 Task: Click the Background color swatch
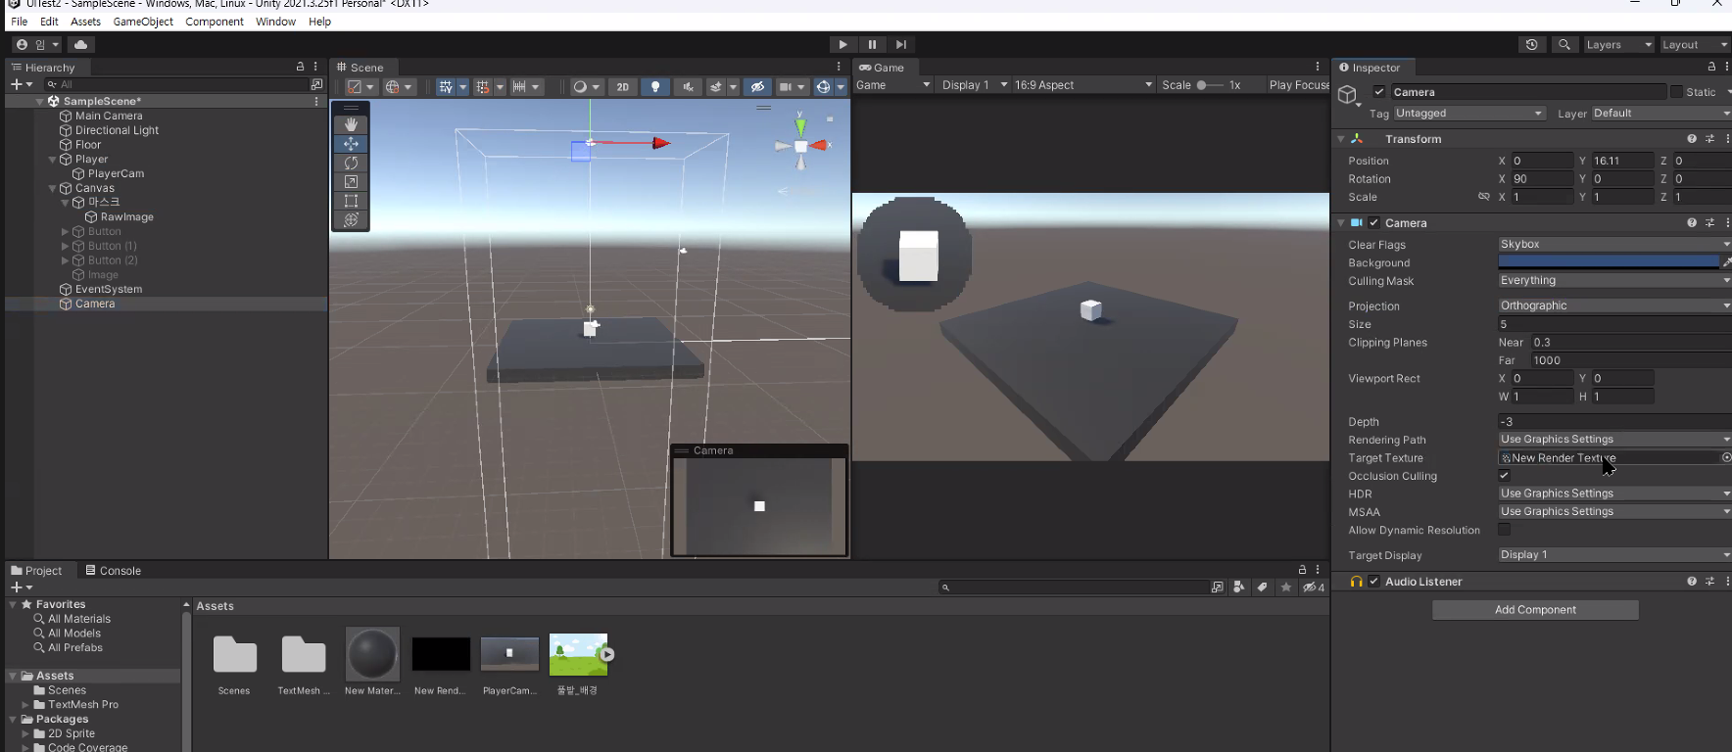pos(1609,262)
